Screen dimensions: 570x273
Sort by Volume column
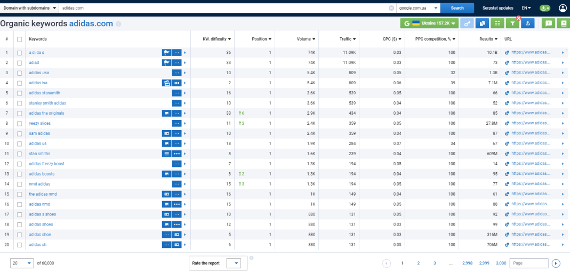[306, 39]
